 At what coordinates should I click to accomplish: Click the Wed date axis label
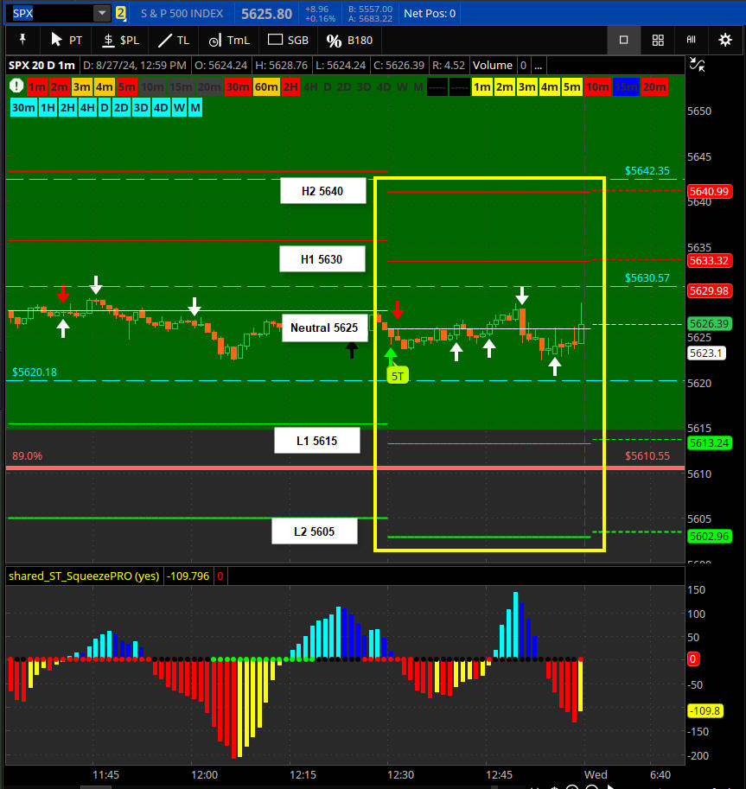[596, 775]
